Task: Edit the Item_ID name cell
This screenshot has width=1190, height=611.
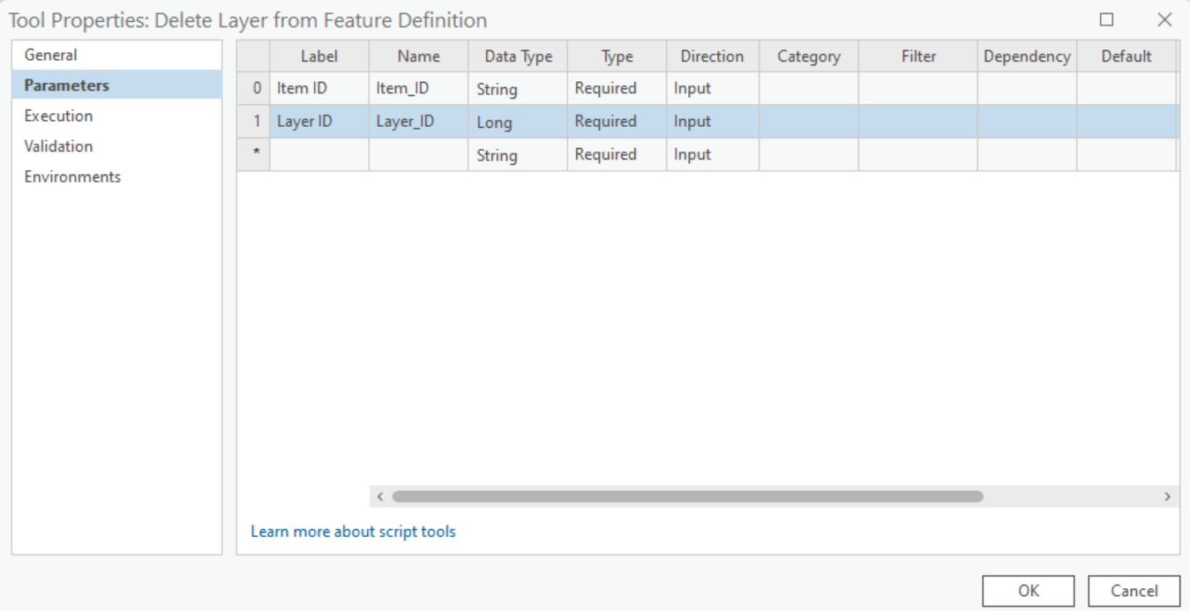Action: coord(418,88)
